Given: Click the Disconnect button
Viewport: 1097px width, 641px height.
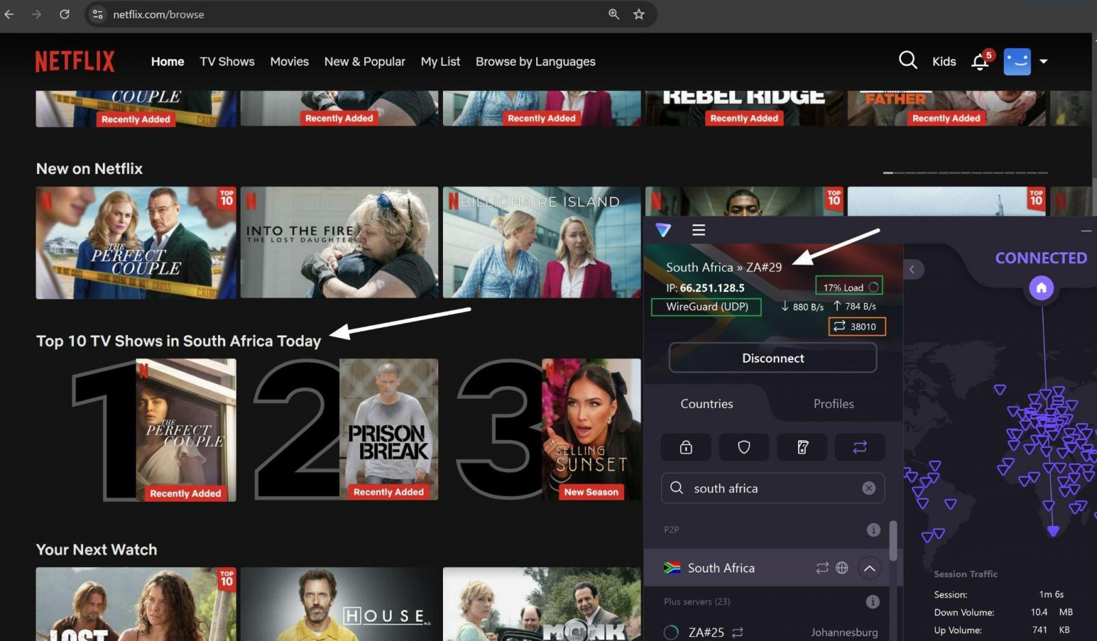Looking at the screenshot, I should [773, 357].
